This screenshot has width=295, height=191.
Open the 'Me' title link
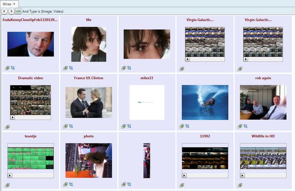click(x=89, y=20)
